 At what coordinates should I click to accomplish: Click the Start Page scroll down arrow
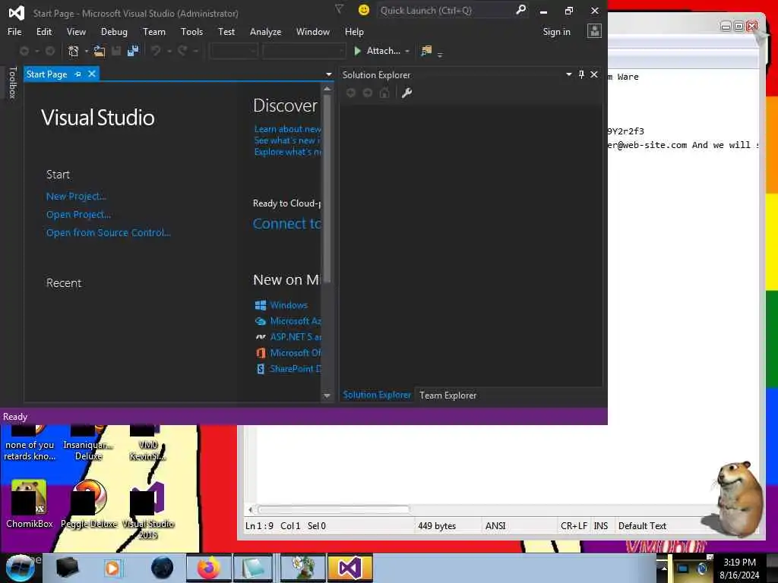coord(327,395)
